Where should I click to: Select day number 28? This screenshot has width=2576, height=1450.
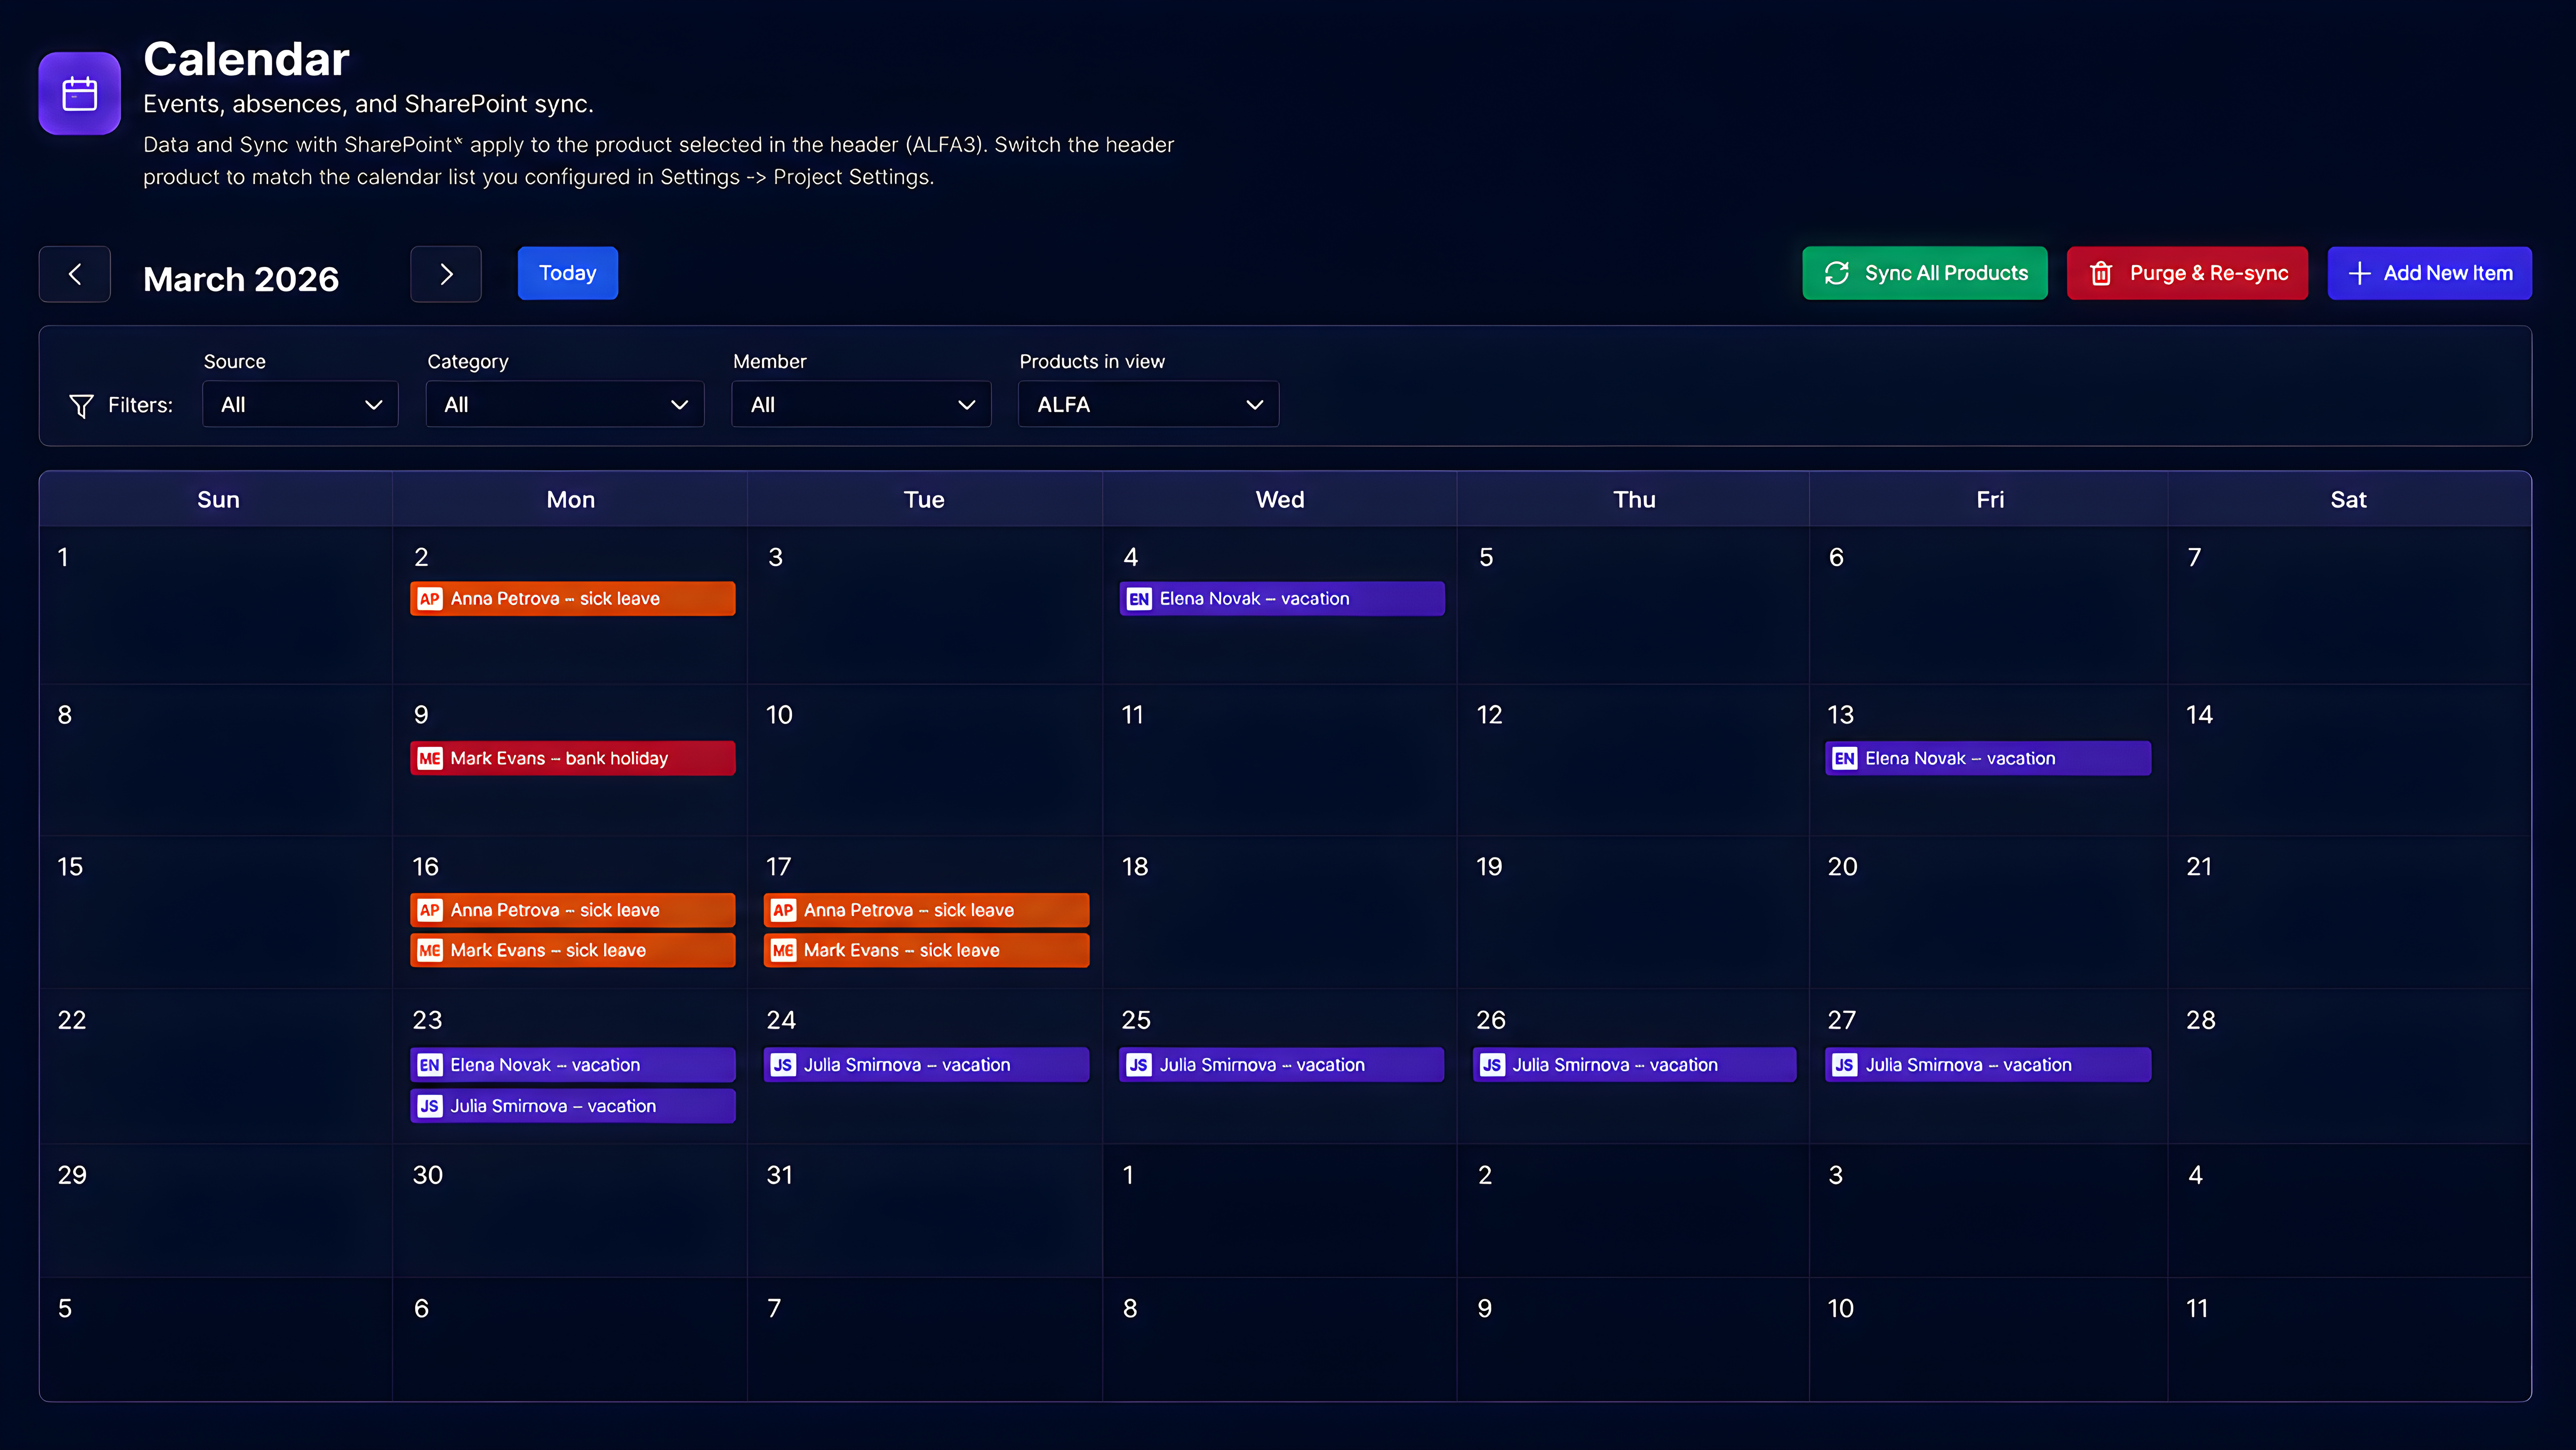[2201, 1020]
